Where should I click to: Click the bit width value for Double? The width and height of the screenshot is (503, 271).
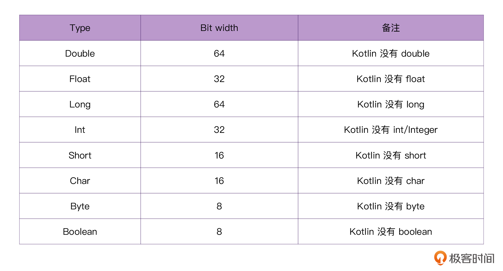click(219, 54)
